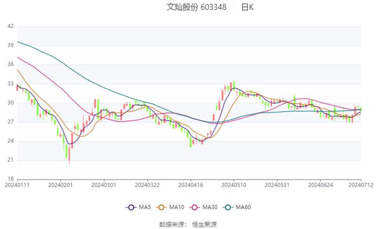376x229 pixels.
Task: Click the 20240624 date axis label
Action: pos(320,185)
